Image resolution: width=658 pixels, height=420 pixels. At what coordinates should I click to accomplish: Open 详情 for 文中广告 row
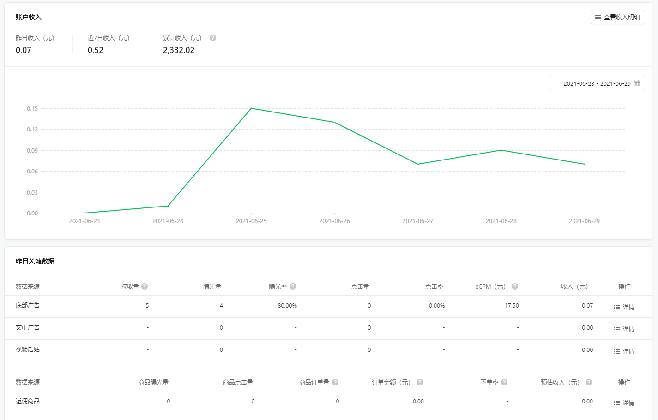pyautogui.click(x=624, y=329)
